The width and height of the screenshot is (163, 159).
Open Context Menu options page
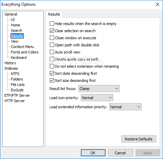point(22,47)
